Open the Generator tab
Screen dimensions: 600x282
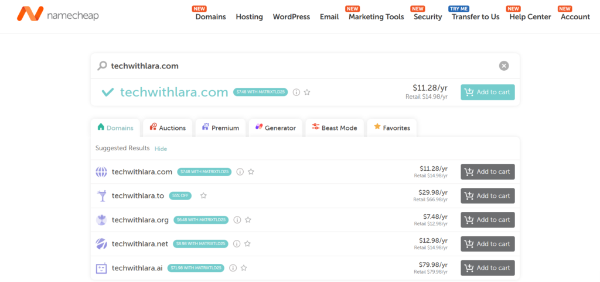coord(275,128)
